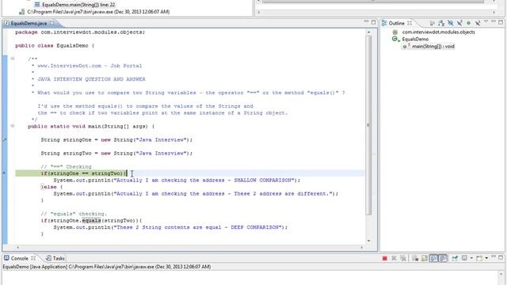Select com.interviewdot.modules.objects in Outline

coord(438,32)
